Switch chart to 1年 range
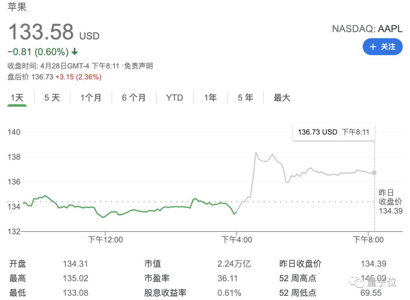The width and height of the screenshot is (410, 300). point(210,98)
